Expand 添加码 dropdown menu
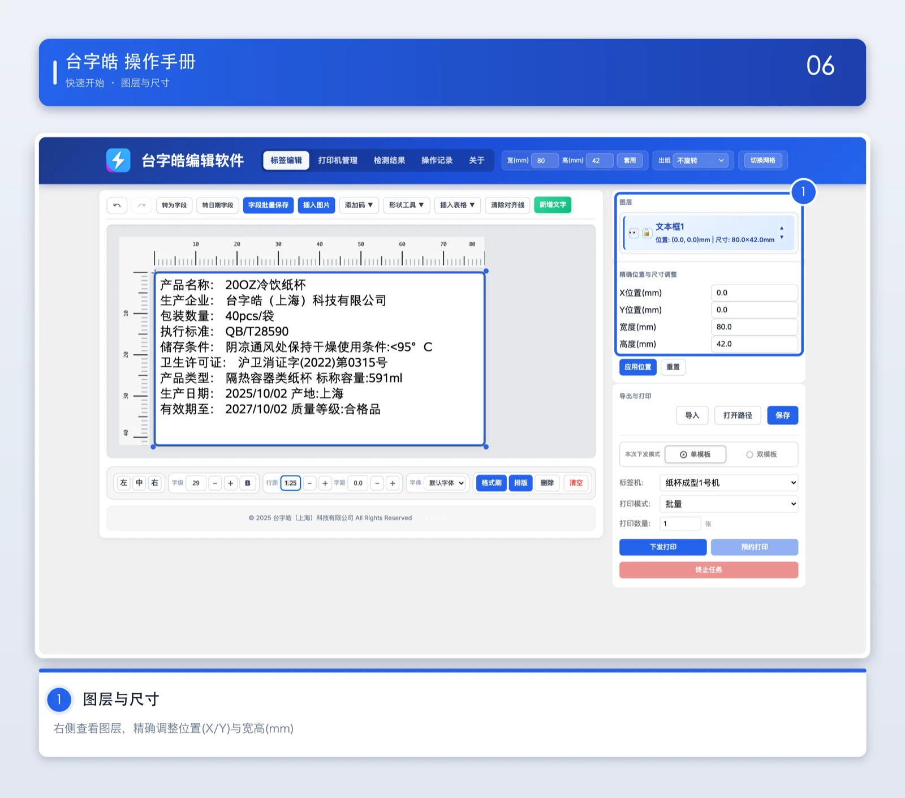This screenshot has height=798, width=905. [x=359, y=205]
